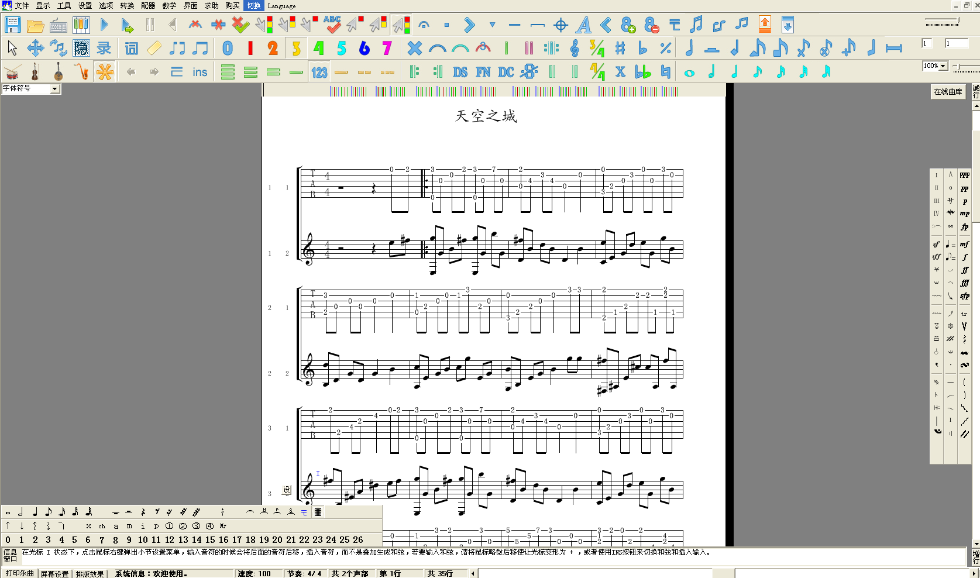
Task: Adjust the volume slider at top right
Action: (943, 22)
